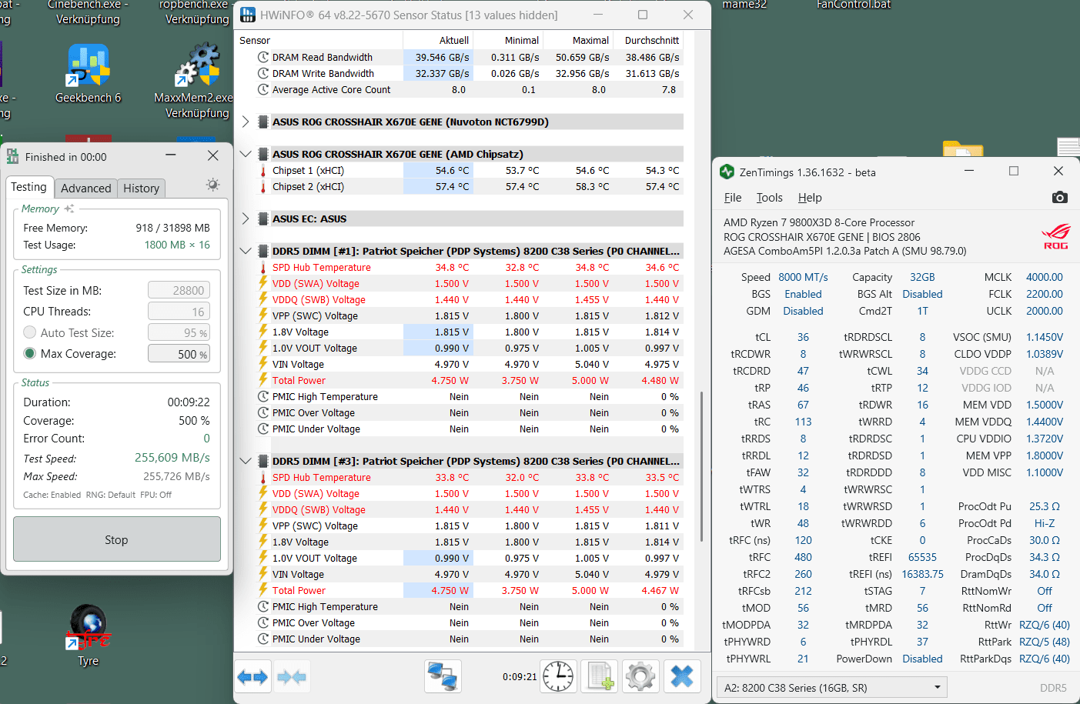
Task: Click the clock icon beside DRAM Read Bandwidth
Action: [263, 58]
